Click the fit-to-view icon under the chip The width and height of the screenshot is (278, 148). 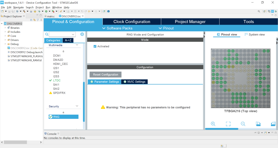[228, 124]
